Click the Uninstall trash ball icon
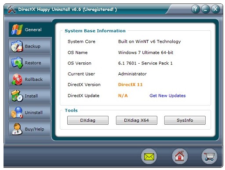The height and width of the screenshot is (170, 225). (x=17, y=112)
